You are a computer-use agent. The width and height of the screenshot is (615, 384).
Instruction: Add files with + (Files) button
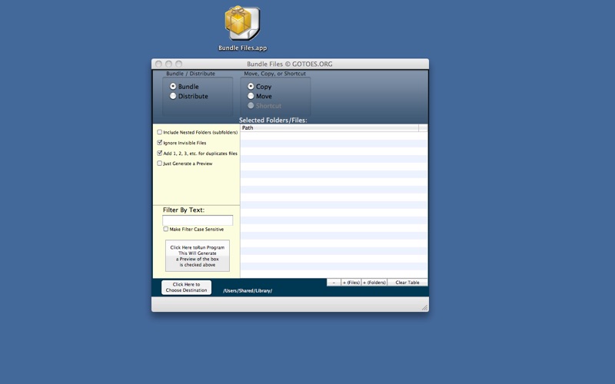click(x=351, y=283)
